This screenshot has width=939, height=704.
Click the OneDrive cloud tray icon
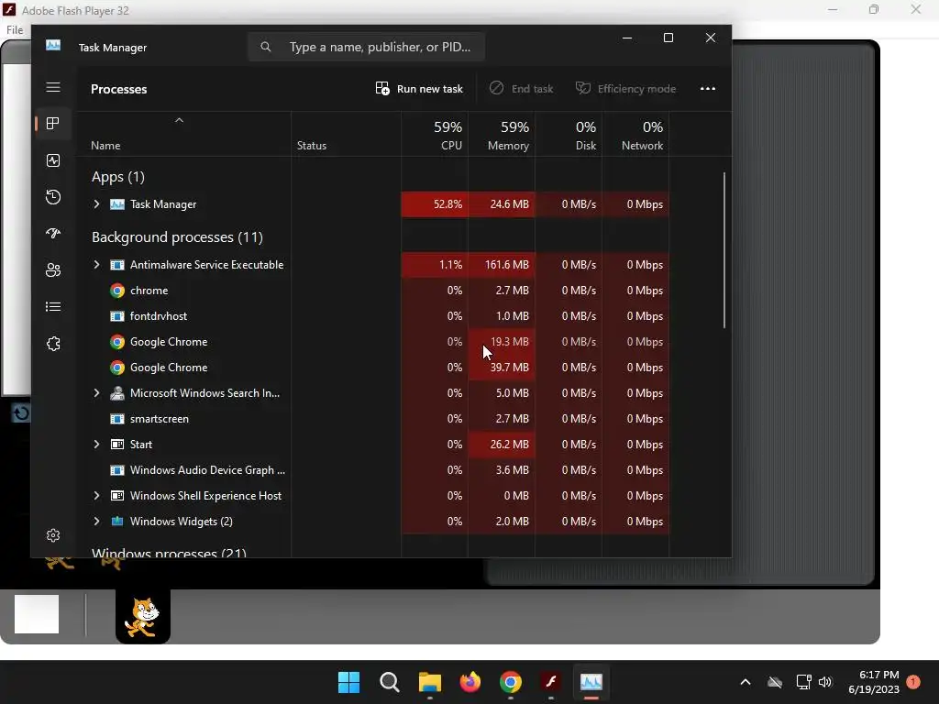[775, 682]
